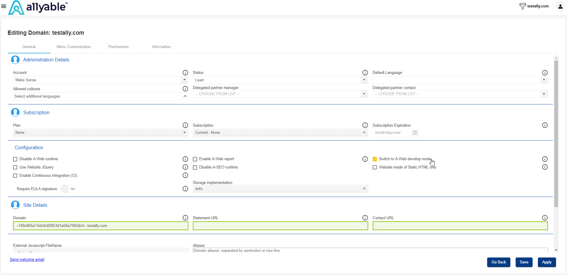The width and height of the screenshot is (567, 275).
Task: Click the info icon next to Account
Action: tap(185, 73)
